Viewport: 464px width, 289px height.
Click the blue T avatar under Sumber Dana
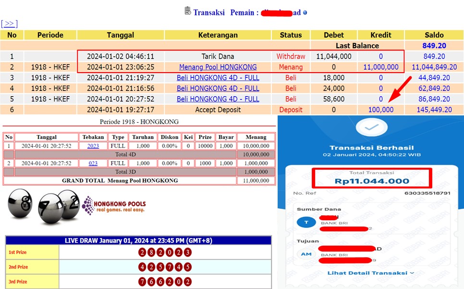coord(306,222)
